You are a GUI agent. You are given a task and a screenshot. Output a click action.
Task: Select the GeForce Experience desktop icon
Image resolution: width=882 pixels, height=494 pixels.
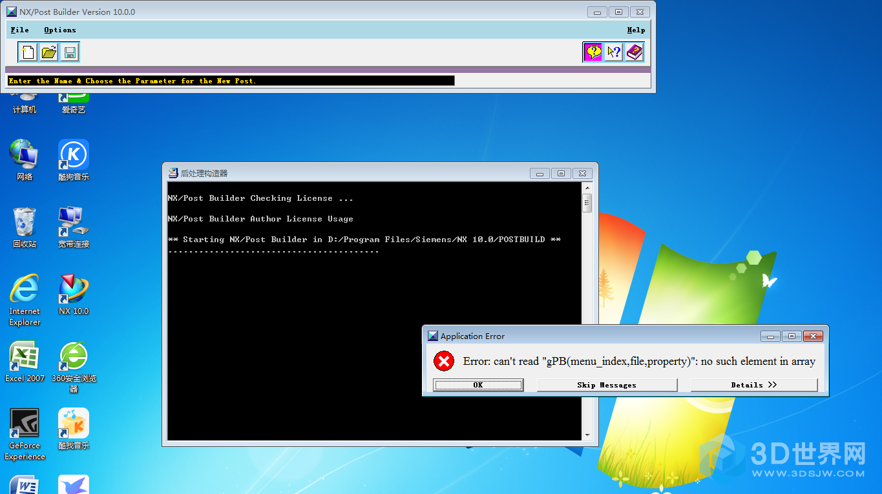tap(25, 434)
